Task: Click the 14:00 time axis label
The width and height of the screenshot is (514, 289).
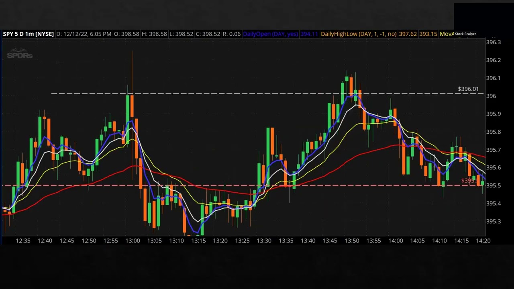Action: coord(396,241)
